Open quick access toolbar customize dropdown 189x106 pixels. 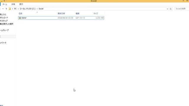click(x=4, y=1)
